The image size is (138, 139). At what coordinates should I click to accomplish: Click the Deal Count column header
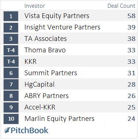(121, 6)
